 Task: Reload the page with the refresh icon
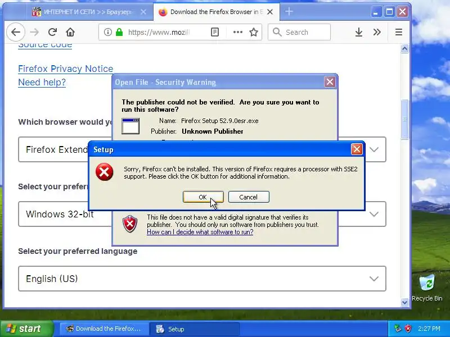[x=52, y=32]
